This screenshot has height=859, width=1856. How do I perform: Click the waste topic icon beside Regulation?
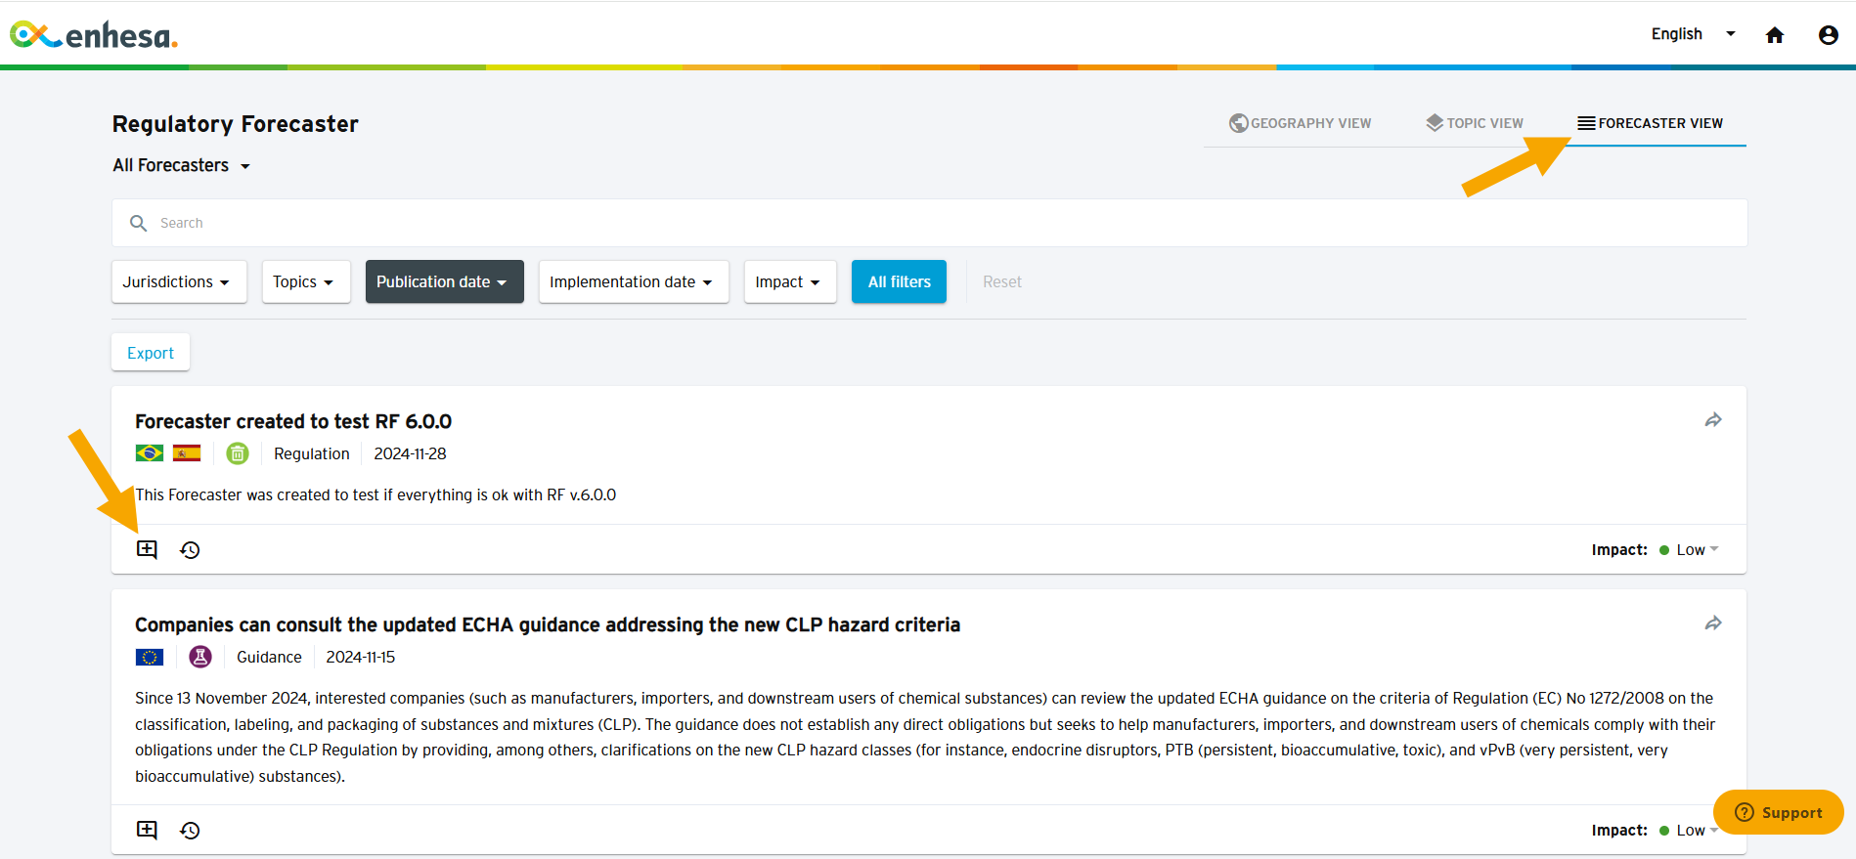pos(238,453)
